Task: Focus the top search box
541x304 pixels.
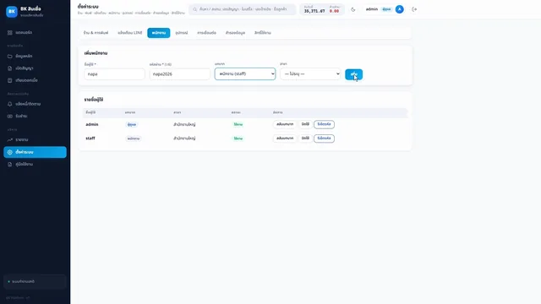Action: 243,9
